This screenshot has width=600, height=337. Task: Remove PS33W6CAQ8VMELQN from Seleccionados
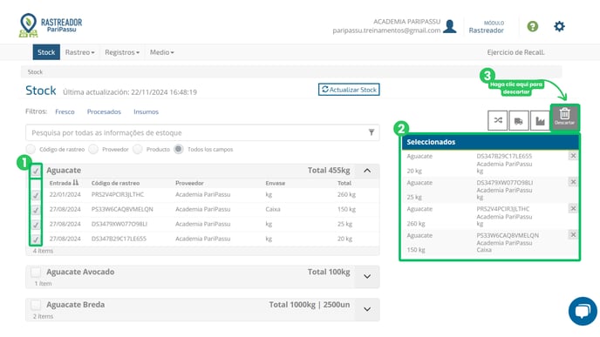coord(573,234)
